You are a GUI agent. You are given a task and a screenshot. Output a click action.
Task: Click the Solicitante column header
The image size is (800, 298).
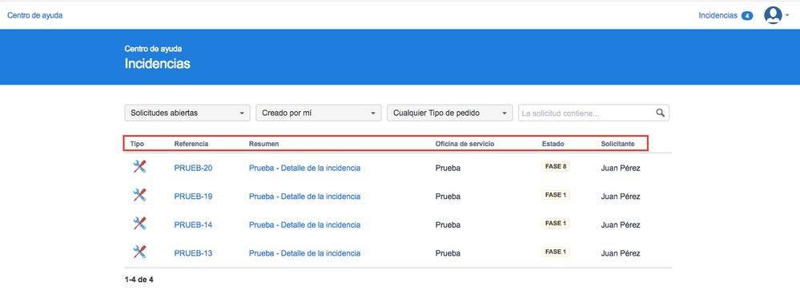click(x=618, y=144)
